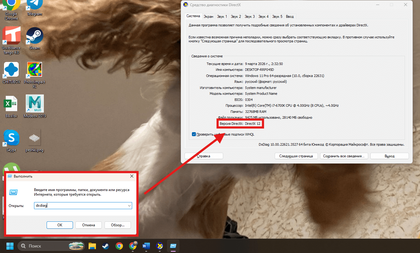Expand the dropdown arrow in the Run dialog
This screenshot has width=420, height=253.
[129, 206]
